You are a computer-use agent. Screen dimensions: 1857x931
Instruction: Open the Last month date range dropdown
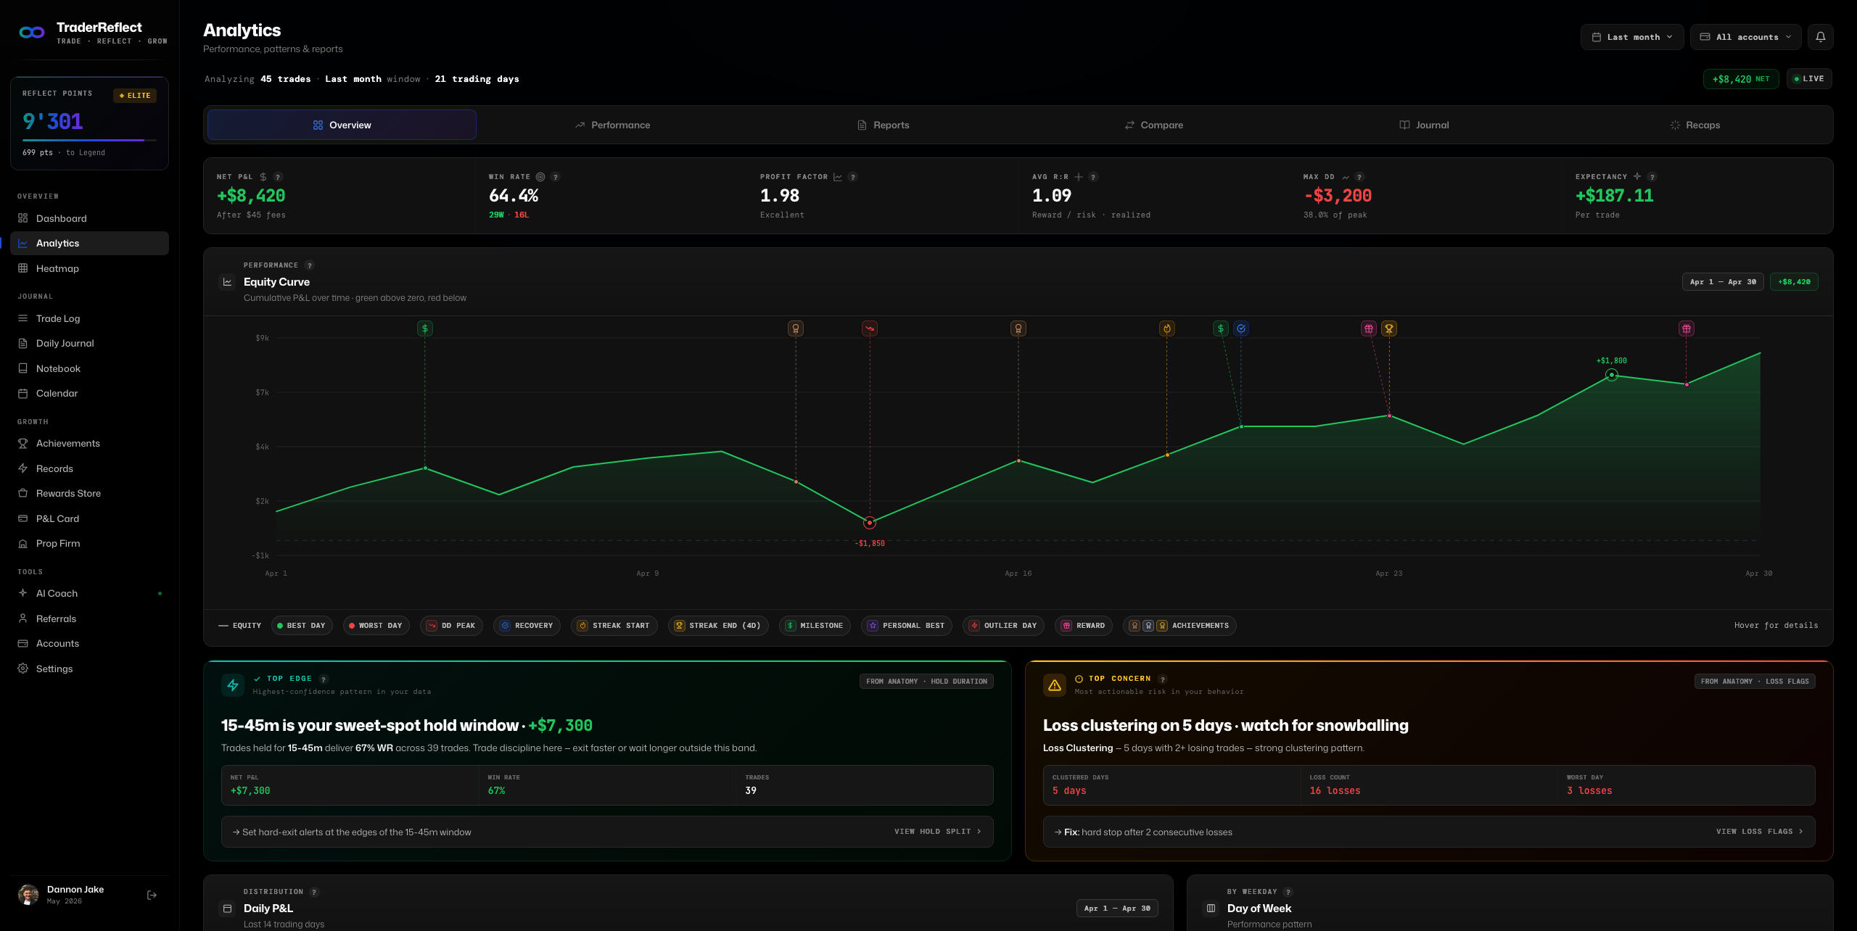(1632, 37)
